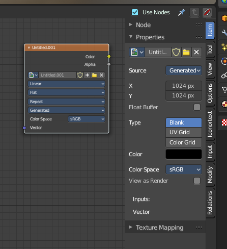Toggle fake user shield on the node

[x=80, y=75]
